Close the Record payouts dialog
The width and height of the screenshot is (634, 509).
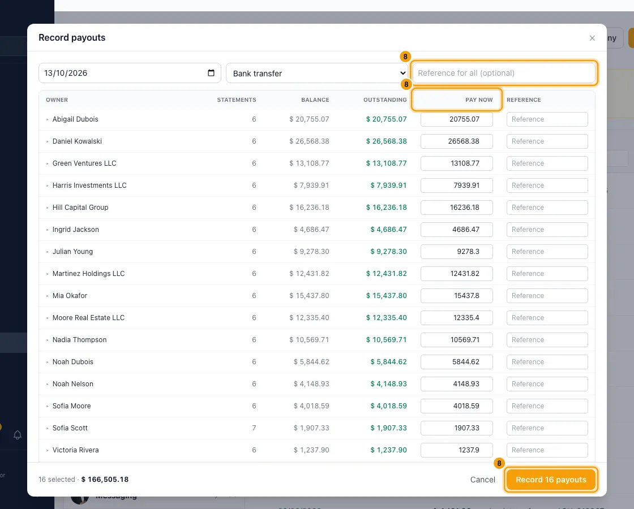(592, 38)
